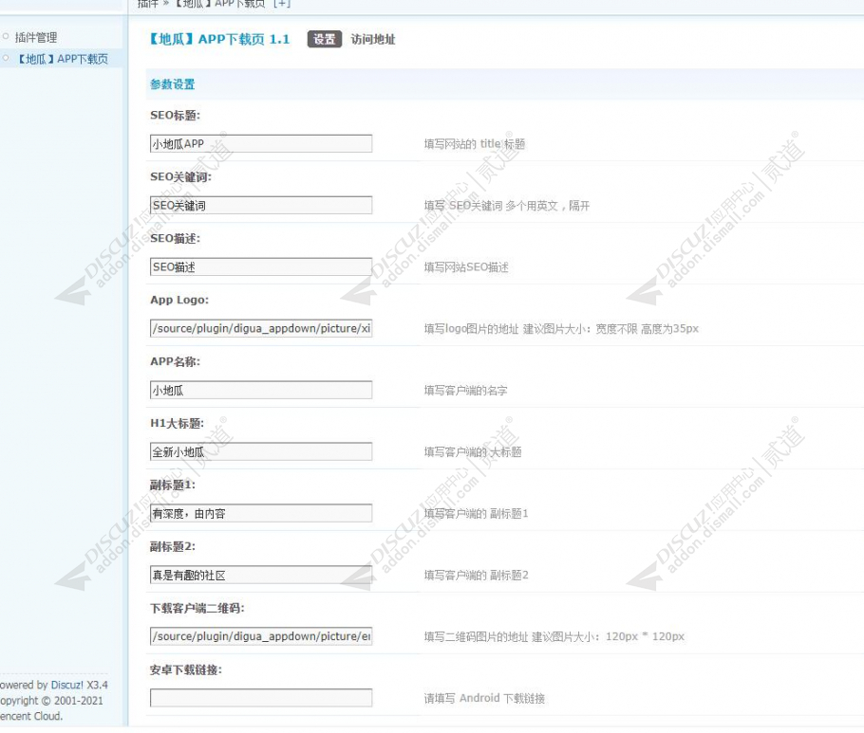
Task: Click hint text 填写客户端的 副标题1
Action: pyautogui.click(x=476, y=513)
